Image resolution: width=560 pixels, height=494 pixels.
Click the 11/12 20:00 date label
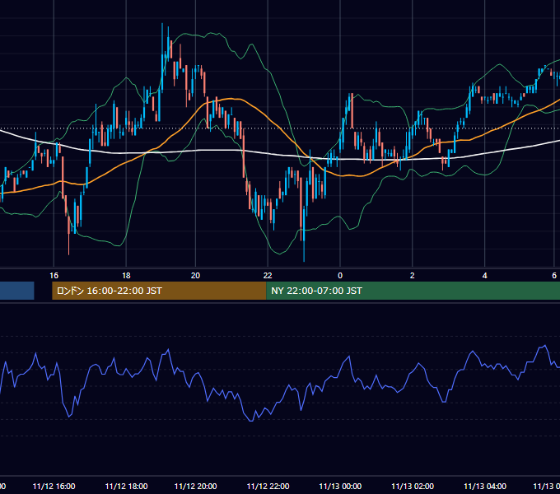195,486
